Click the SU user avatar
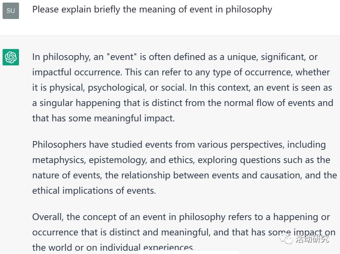 coord(11,11)
